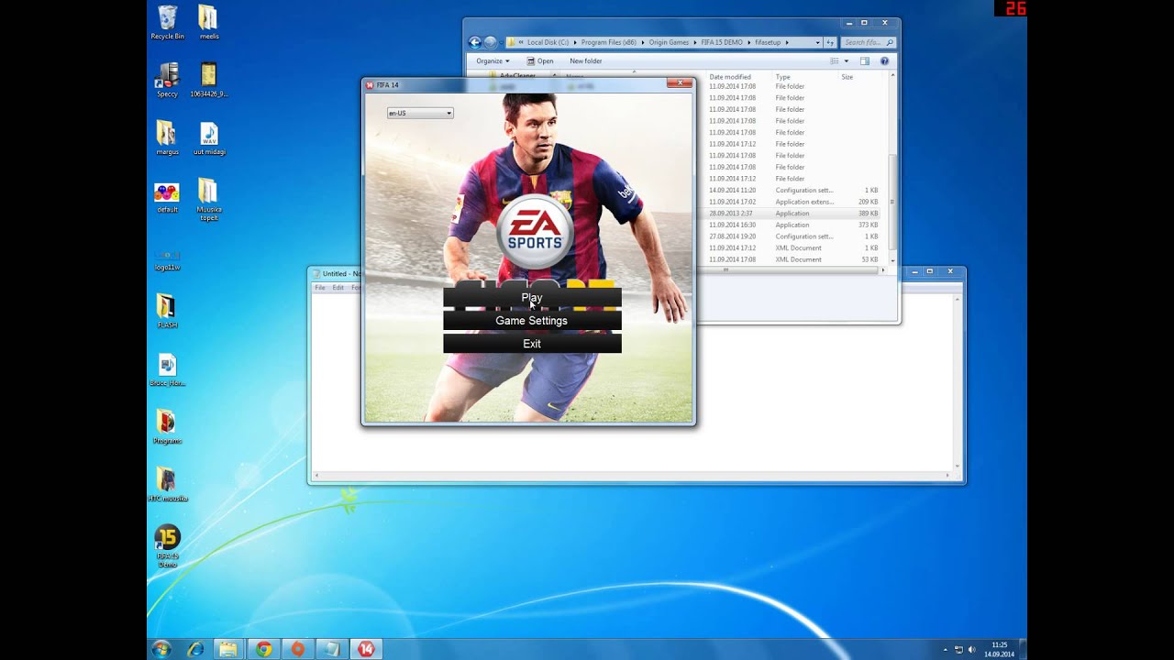Open the meelis folder on desktop
Image resolution: width=1174 pixels, height=660 pixels.
click(x=209, y=23)
